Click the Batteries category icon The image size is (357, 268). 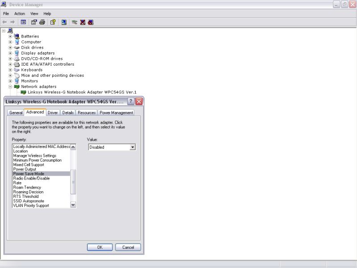pyautogui.click(x=17, y=36)
